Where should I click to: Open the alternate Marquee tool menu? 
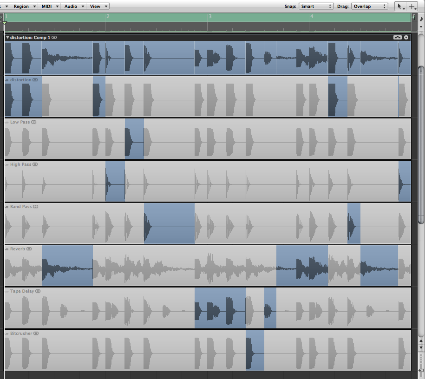(412, 7)
